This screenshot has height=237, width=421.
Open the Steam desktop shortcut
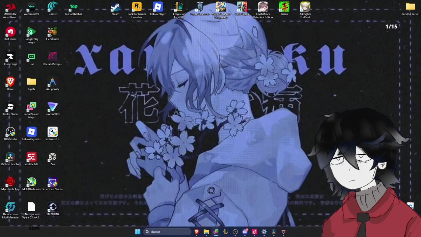click(115, 9)
